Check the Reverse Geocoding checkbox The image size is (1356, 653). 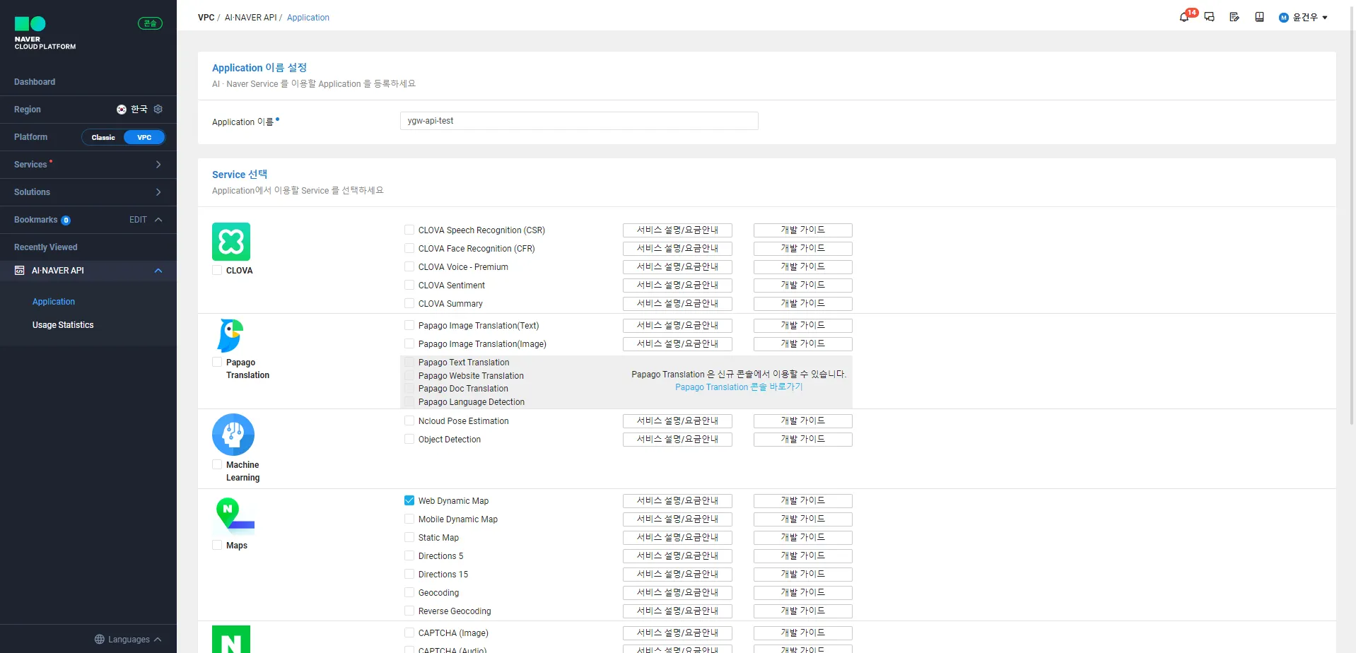409,611
